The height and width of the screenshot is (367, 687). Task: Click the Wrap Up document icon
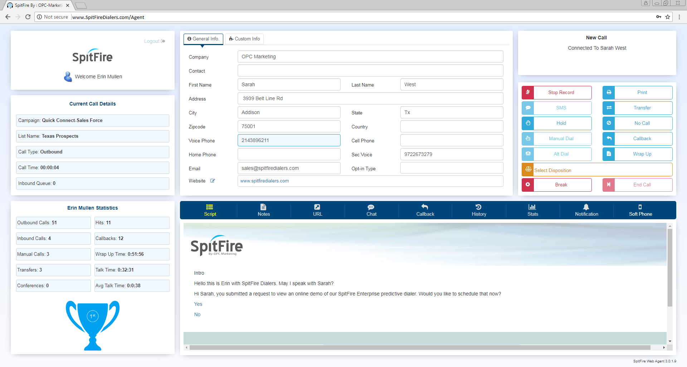pos(609,154)
